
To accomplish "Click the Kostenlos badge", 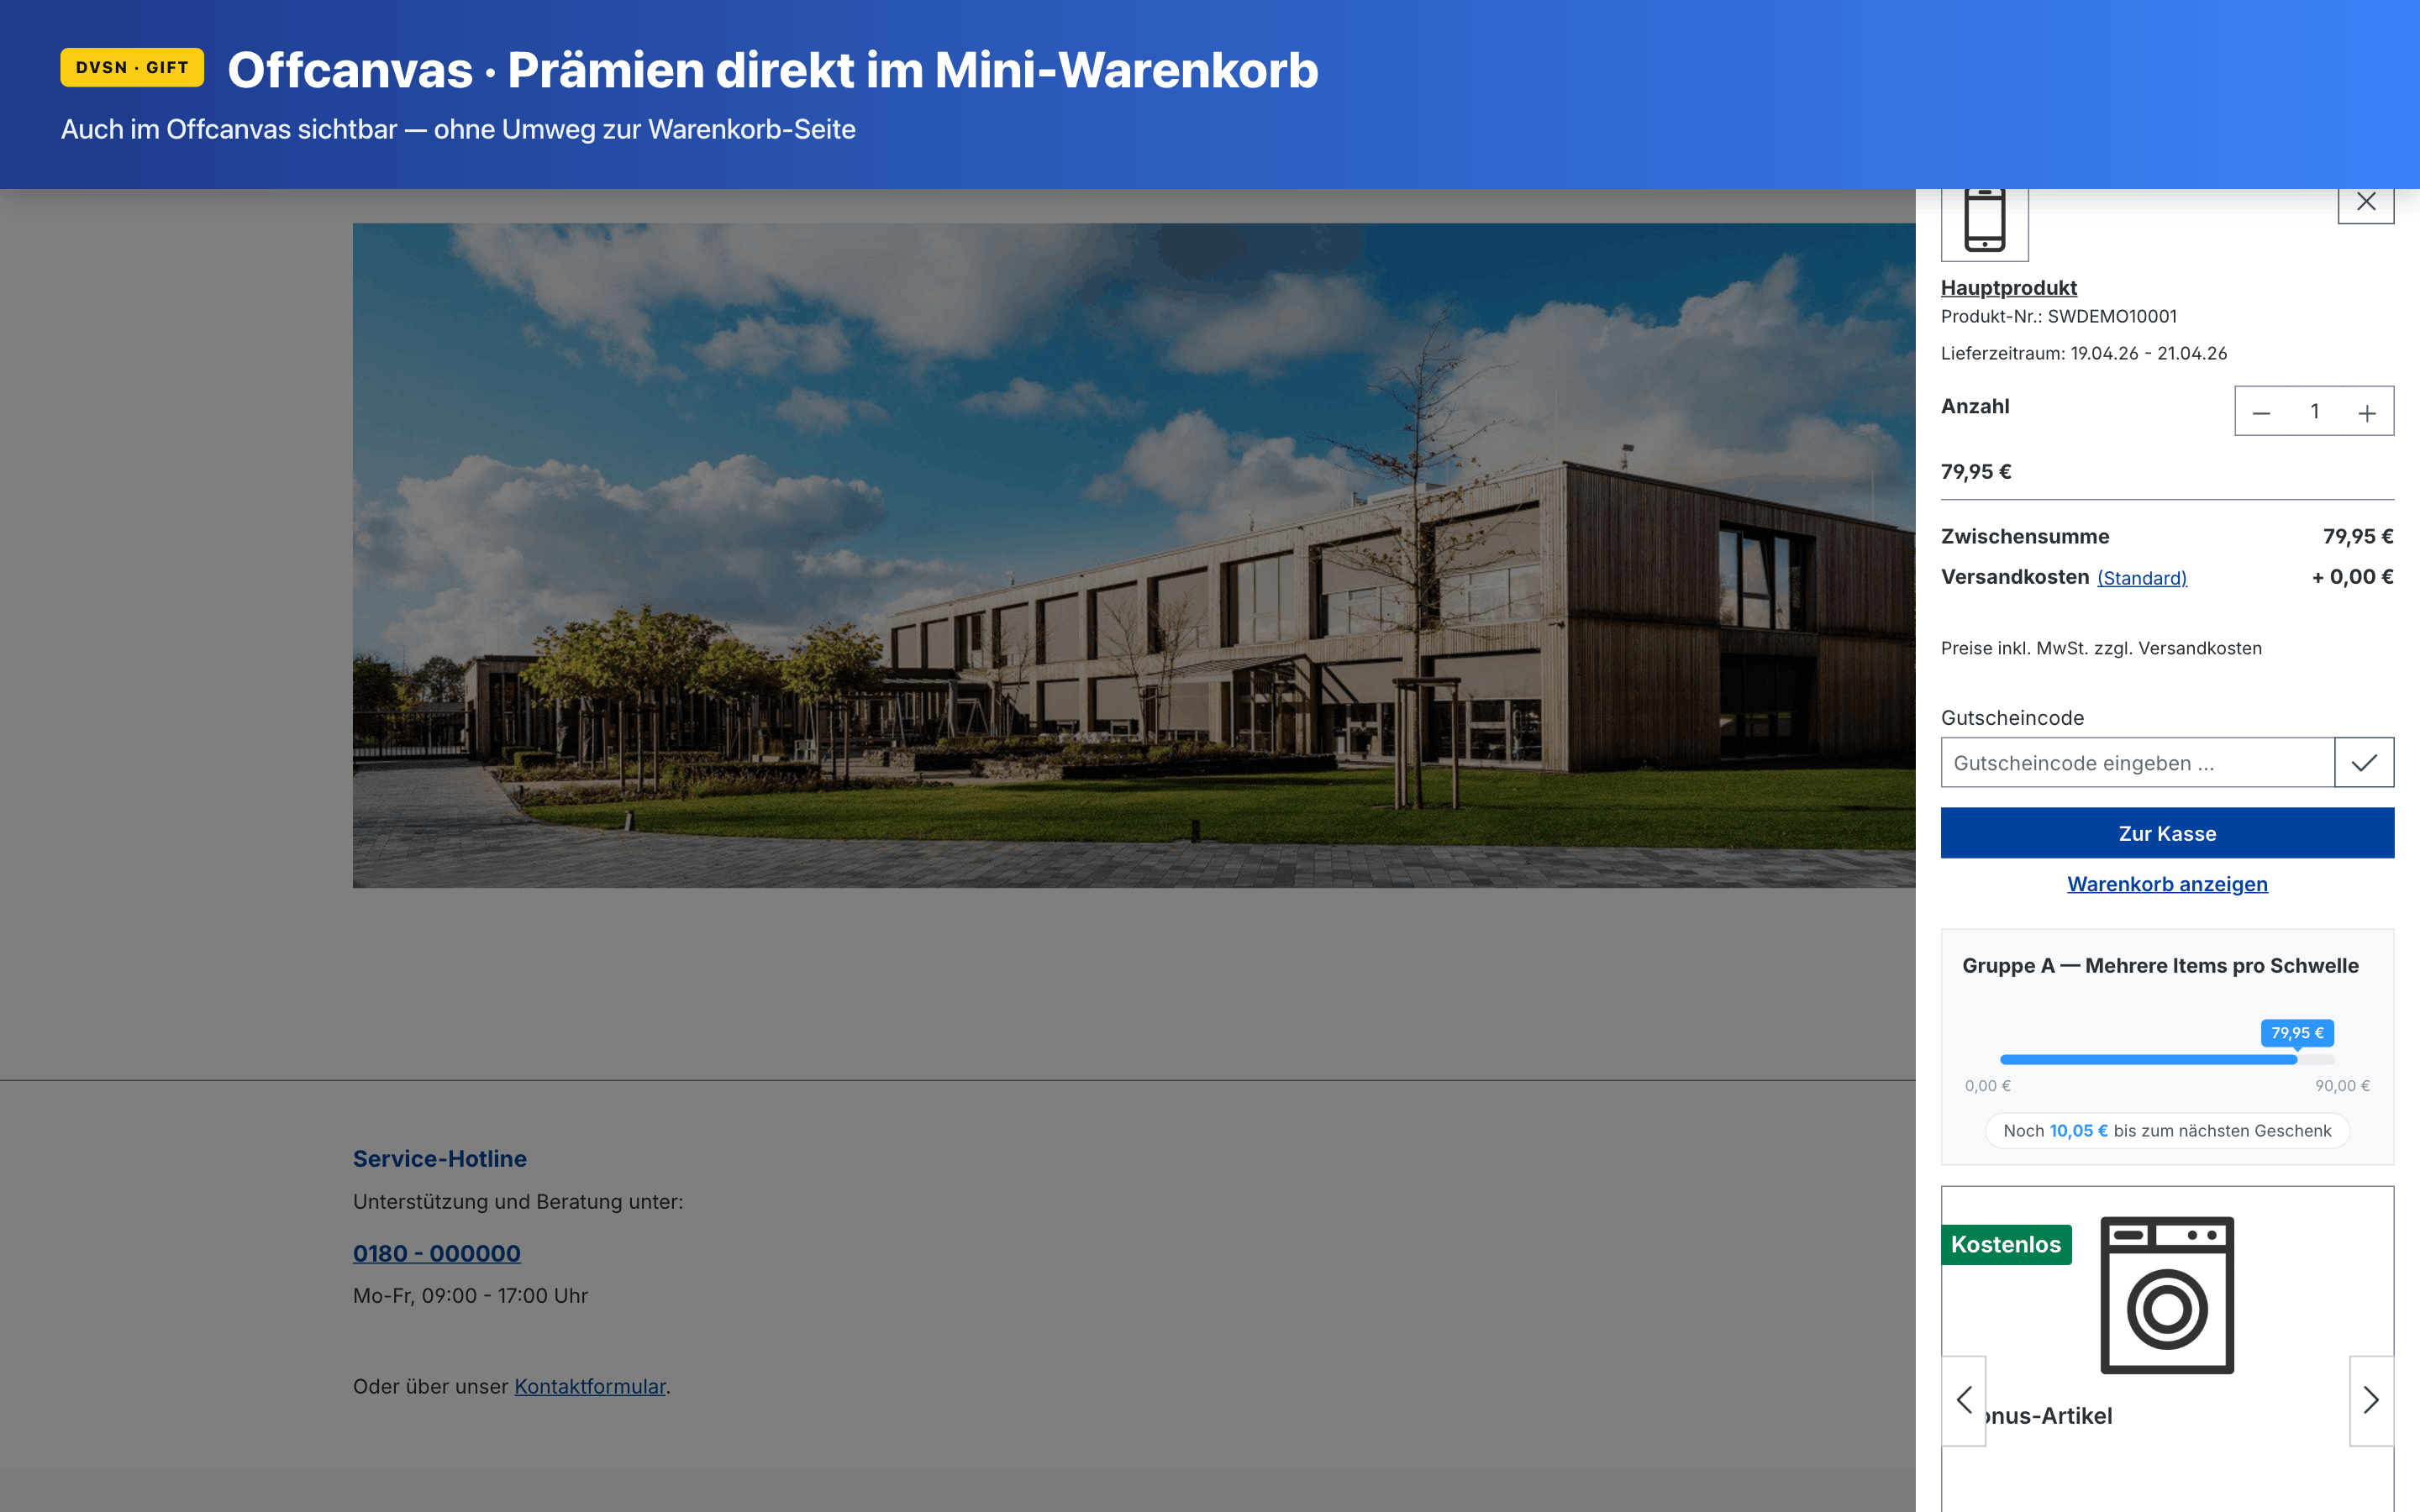I will 2005,1245.
